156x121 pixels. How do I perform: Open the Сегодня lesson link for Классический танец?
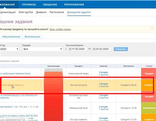(x=103, y=72)
